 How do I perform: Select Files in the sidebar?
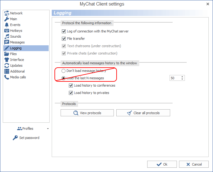(26, 54)
